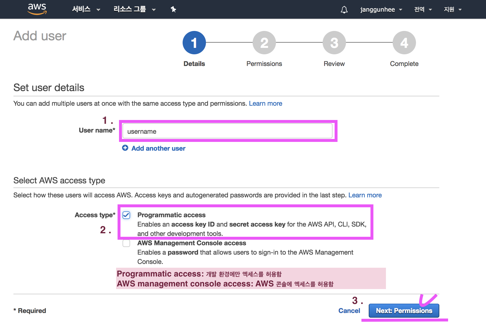Image resolution: width=486 pixels, height=327 pixels.
Task: Uncheck the Programmatic access checkbox
Action: pos(126,215)
